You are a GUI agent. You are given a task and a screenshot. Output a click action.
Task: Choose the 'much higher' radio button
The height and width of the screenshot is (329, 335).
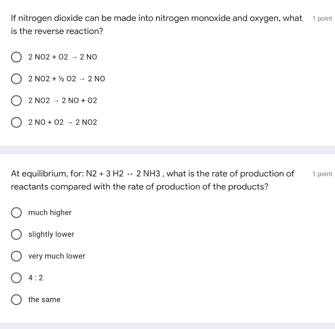[x=16, y=213]
